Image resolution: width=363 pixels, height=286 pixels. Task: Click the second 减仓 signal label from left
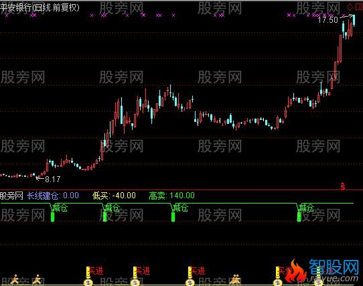tap(112, 208)
